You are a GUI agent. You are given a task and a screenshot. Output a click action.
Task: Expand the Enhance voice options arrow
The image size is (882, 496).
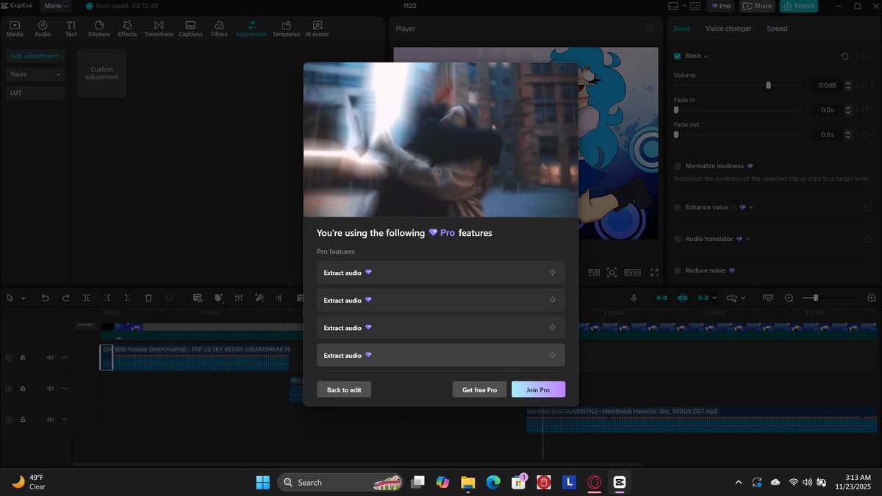(751, 208)
